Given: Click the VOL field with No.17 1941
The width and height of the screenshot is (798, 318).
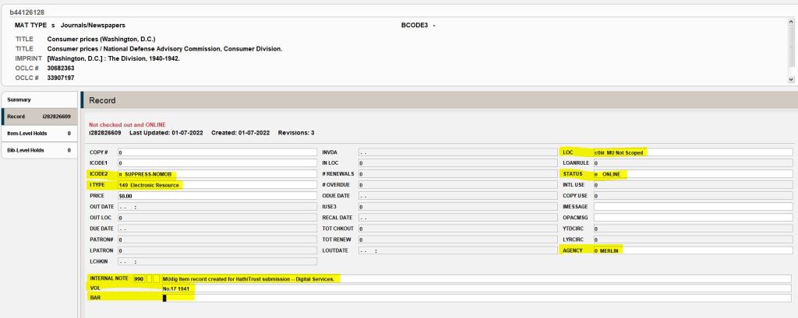Looking at the screenshot, I should tap(475, 288).
